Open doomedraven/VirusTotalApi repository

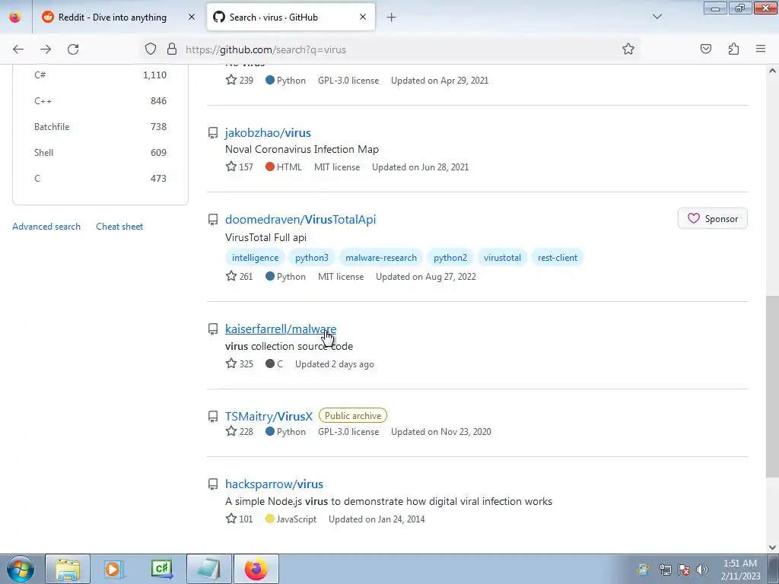point(300,220)
